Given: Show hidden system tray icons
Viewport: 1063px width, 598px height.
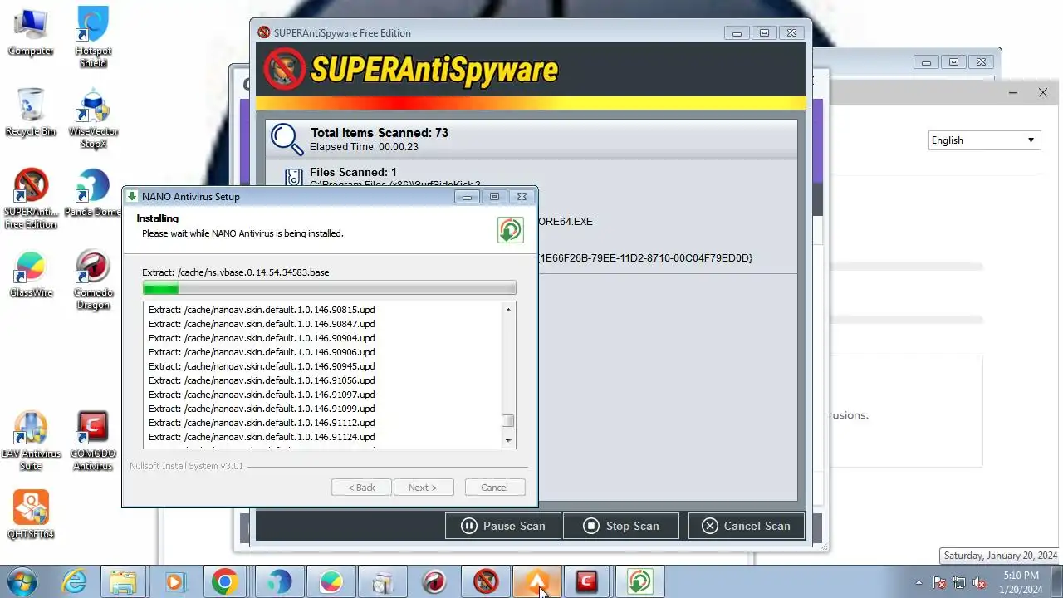Looking at the screenshot, I should coord(918,582).
